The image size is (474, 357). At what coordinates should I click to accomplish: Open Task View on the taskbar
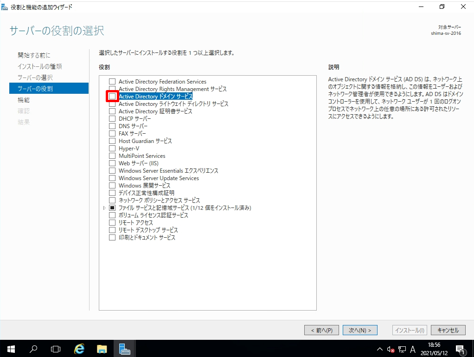pyautogui.click(x=56, y=349)
